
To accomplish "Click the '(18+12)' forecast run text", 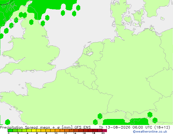I will [162, 127].
